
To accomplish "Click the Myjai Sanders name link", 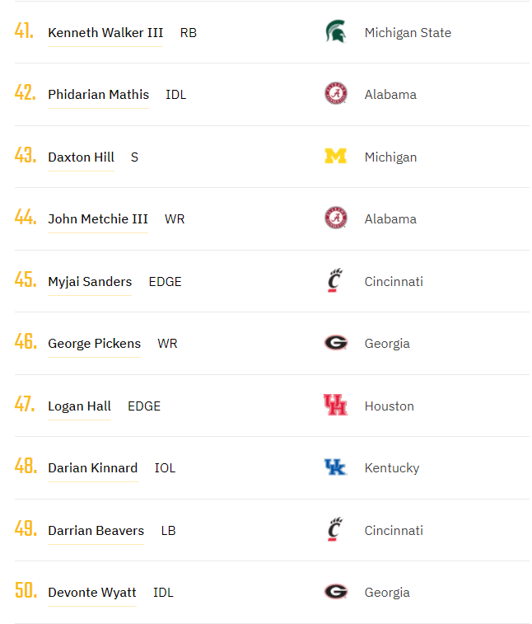I will tap(90, 282).
